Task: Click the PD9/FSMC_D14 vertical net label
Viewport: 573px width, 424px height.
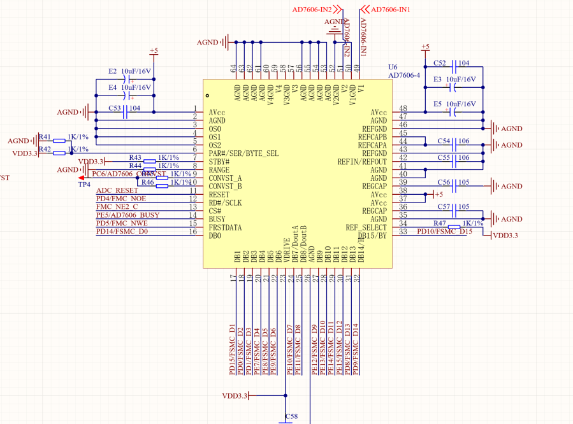Action: (355, 350)
